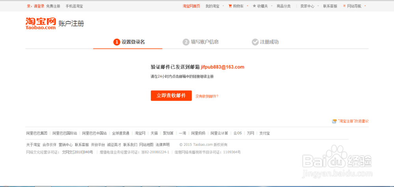Open 阿里云计算 footer link
This screenshot has width=394, height=187.
pyautogui.click(x=219, y=133)
